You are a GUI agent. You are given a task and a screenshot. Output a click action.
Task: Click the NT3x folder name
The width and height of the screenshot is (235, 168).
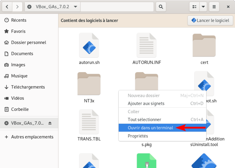pyautogui.click(x=89, y=101)
